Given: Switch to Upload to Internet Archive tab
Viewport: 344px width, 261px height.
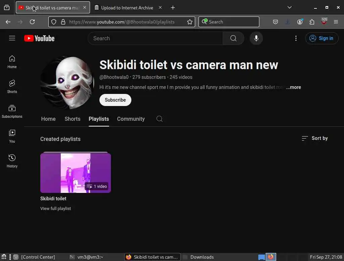Looking at the screenshot, I should (128, 8).
